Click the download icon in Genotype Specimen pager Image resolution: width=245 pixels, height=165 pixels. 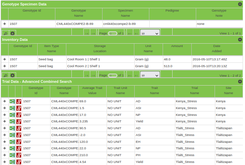tap(13, 33)
